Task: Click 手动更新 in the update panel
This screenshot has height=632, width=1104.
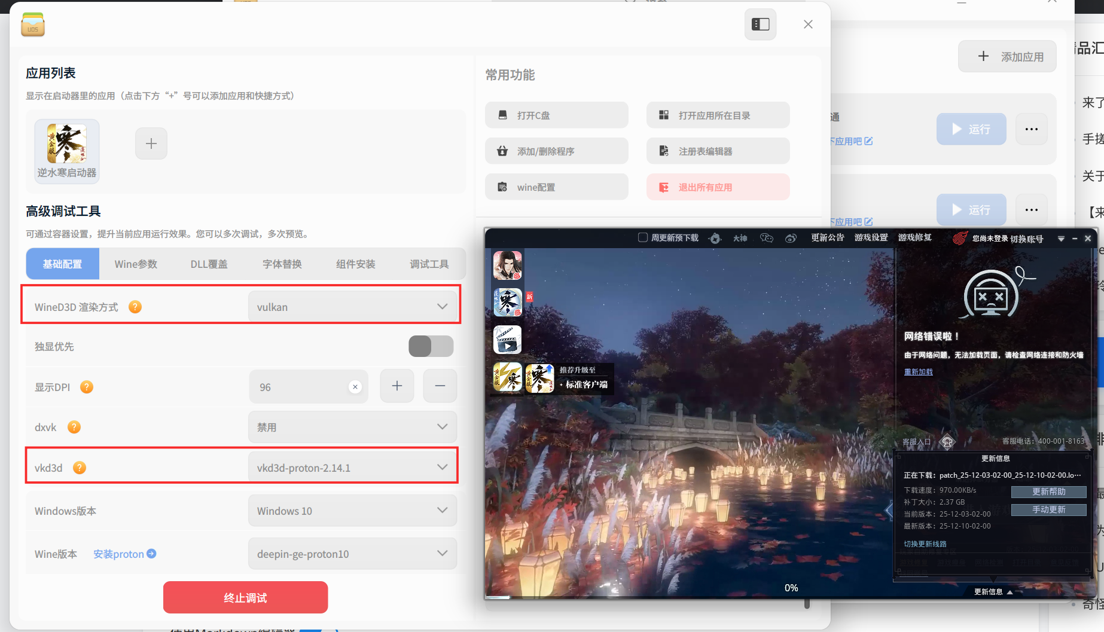Action: pyautogui.click(x=1049, y=509)
